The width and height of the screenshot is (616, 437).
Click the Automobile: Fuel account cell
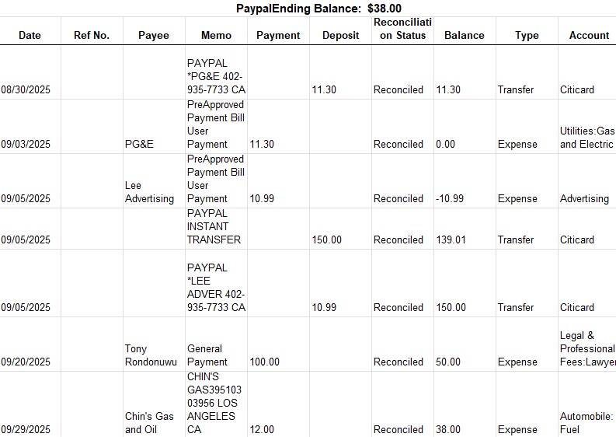[586, 423]
